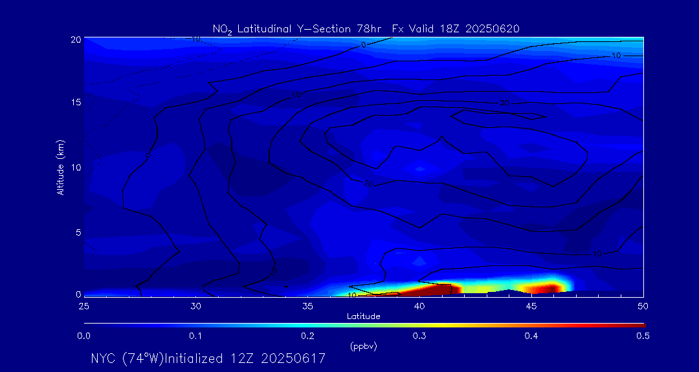The width and height of the screenshot is (699, 372).
Task: Click altitude axis tick label 0
Action: 78,294
